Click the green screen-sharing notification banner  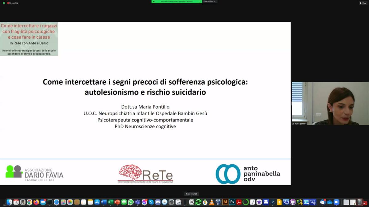pyautogui.click(x=177, y=2)
